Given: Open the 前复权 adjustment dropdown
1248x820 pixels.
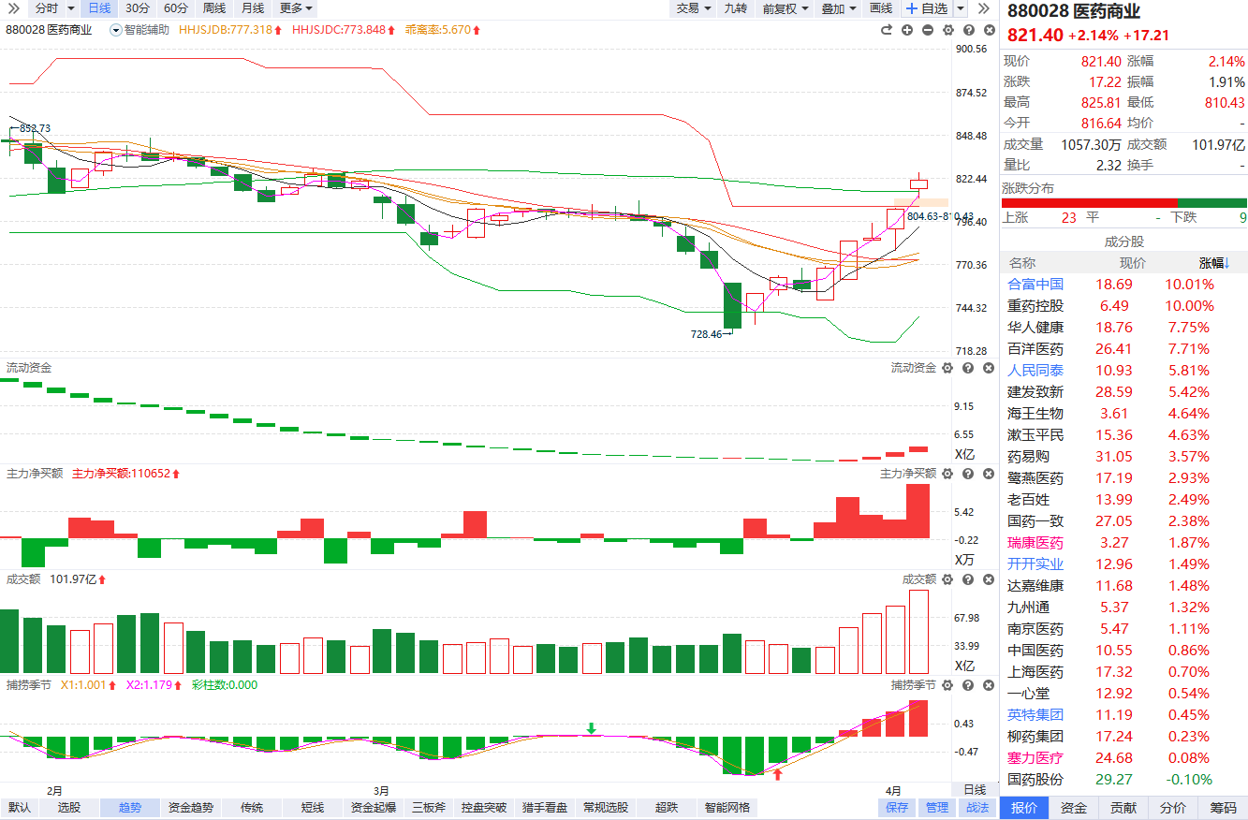Looking at the screenshot, I should pos(785,8).
